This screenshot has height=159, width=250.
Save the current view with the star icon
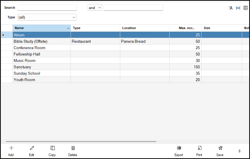pos(220,151)
